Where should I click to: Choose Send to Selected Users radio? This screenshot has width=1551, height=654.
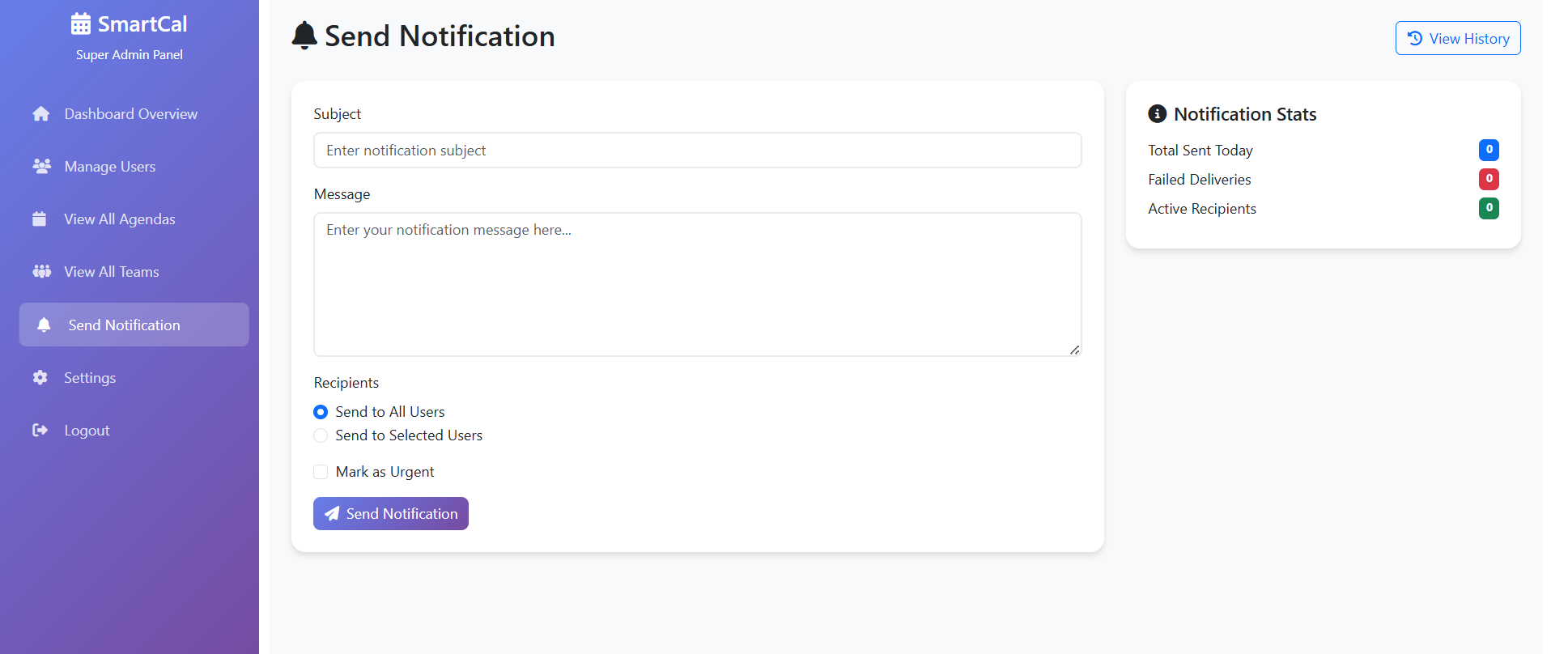click(321, 435)
